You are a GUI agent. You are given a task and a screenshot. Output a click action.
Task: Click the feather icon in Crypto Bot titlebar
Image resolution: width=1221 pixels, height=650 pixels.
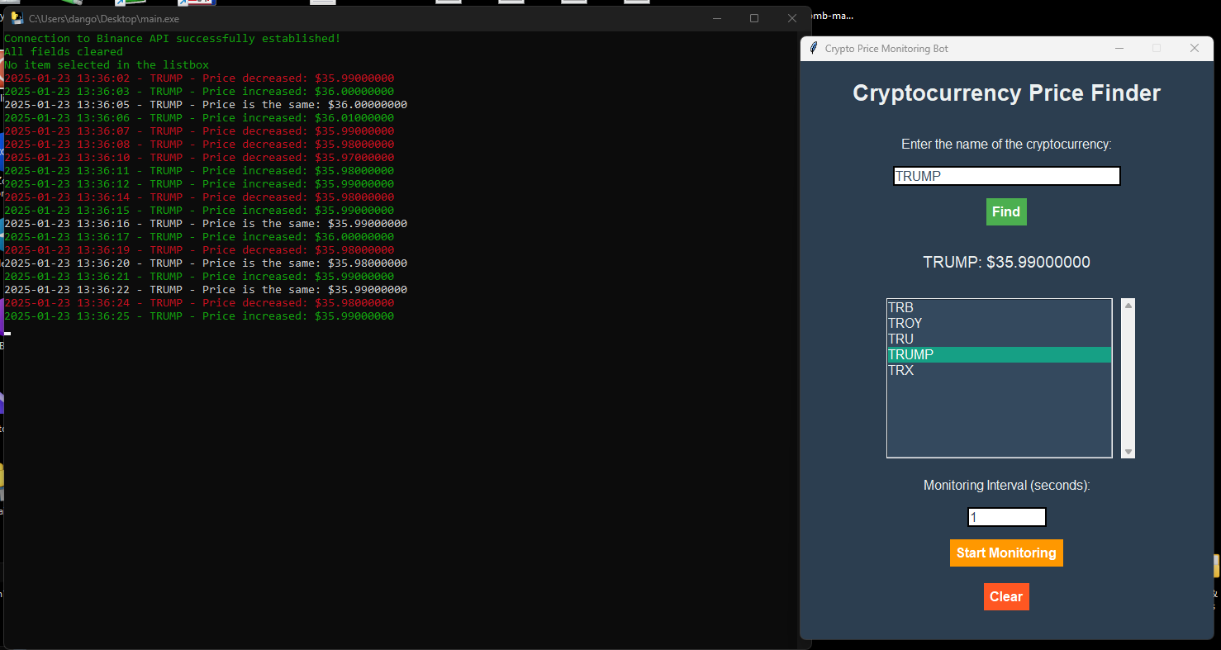(x=814, y=48)
